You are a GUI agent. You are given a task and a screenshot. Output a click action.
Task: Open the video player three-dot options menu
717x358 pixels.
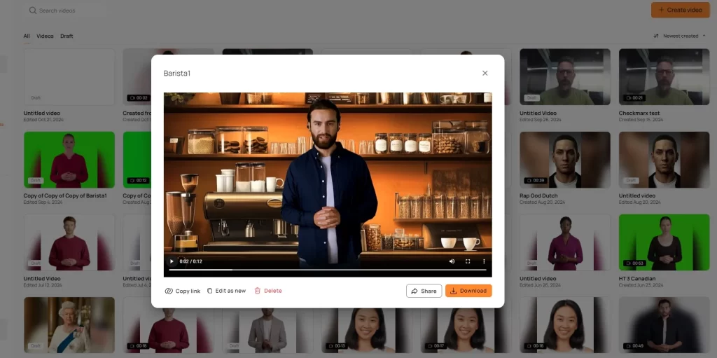(483, 261)
